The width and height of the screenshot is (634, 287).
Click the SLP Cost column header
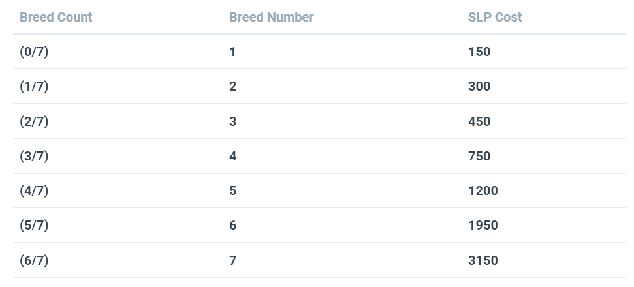tap(495, 17)
